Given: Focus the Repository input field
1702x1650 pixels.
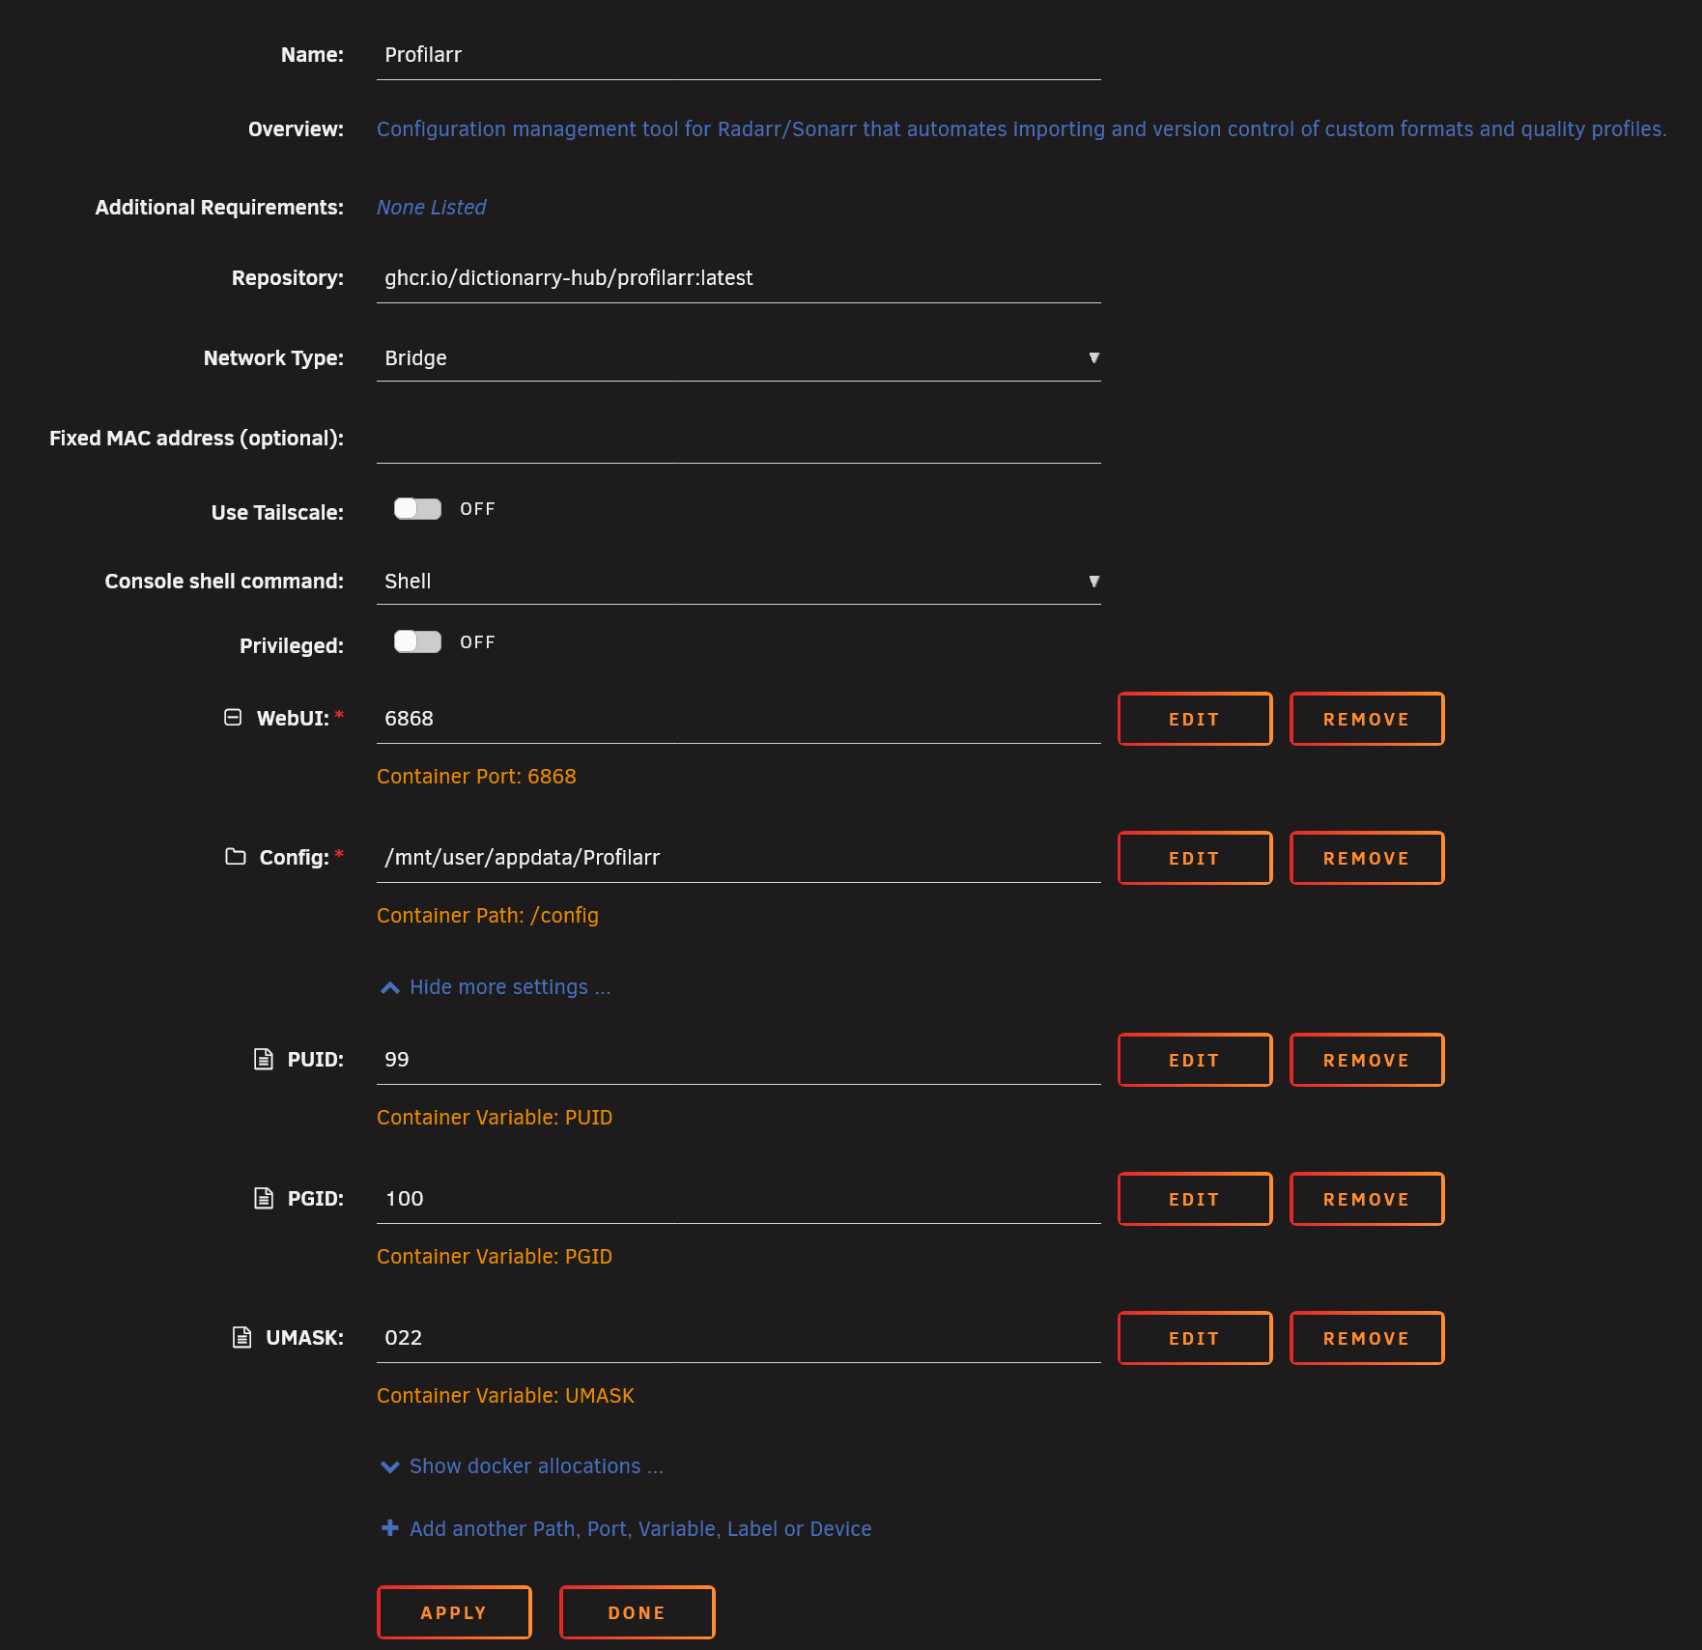Looking at the screenshot, I should tap(739, 278).
